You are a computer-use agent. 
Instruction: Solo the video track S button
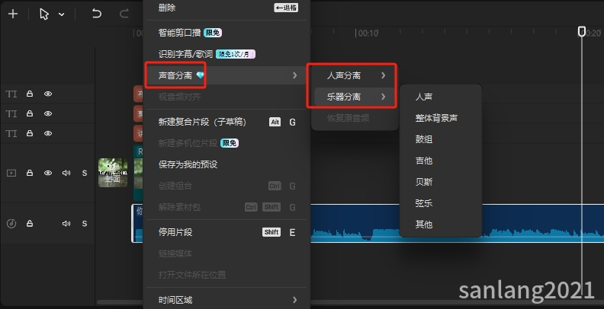point(85,173)
